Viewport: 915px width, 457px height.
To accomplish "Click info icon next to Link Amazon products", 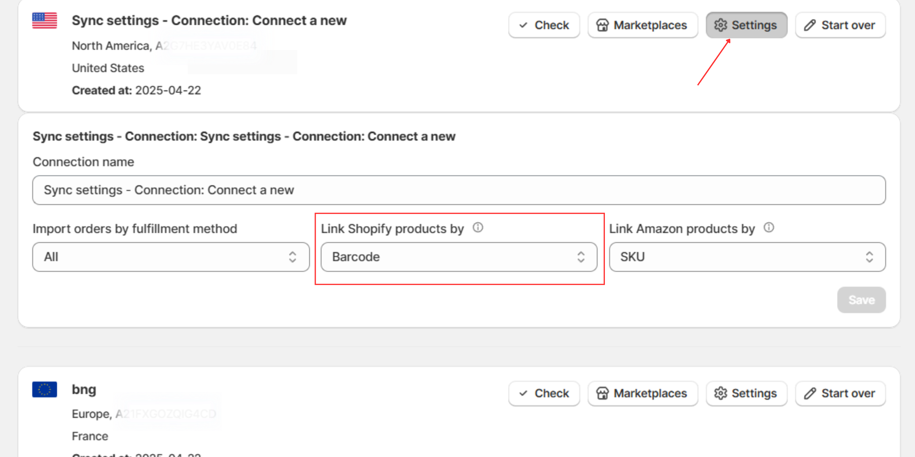I will click(x=769, y=228).
